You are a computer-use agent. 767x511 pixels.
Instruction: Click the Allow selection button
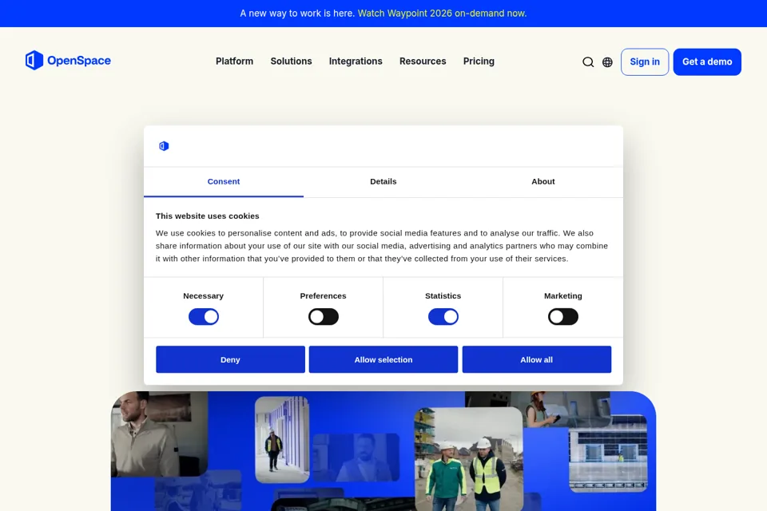[x=383, y=359]
